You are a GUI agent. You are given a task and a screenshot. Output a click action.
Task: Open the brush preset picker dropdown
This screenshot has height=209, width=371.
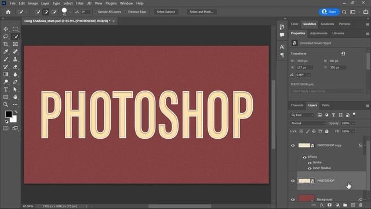point(70,12)
